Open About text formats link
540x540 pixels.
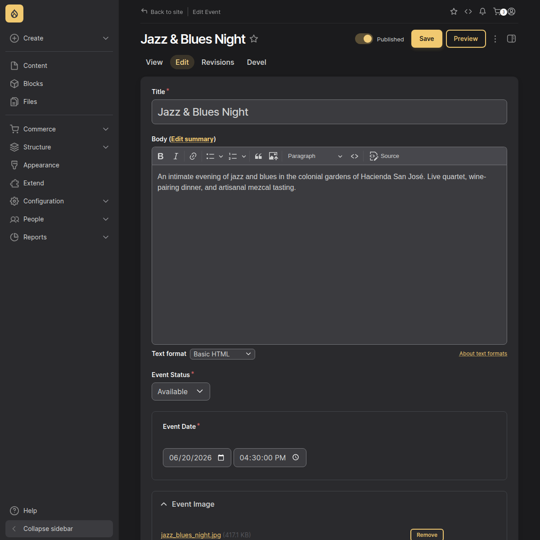pyautogui.click(x=483, y=354)
